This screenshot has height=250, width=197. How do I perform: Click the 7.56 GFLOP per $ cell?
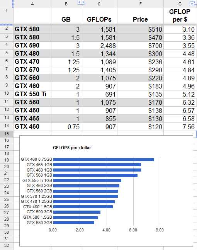tap(180, 127)
